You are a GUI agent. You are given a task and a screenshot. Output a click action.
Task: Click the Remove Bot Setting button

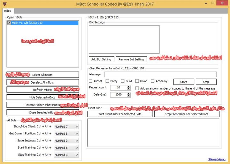pyautogui.click(x=131, y=59)
